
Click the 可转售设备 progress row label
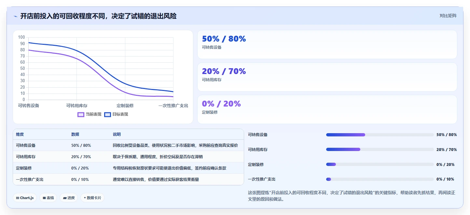(x=258, y=135)
